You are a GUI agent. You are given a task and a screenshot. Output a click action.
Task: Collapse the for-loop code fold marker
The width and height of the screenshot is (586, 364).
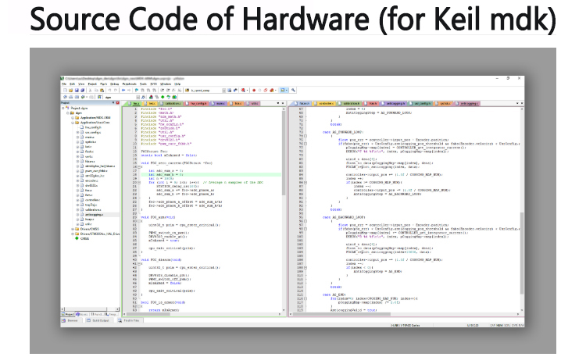tap(139, 182)
